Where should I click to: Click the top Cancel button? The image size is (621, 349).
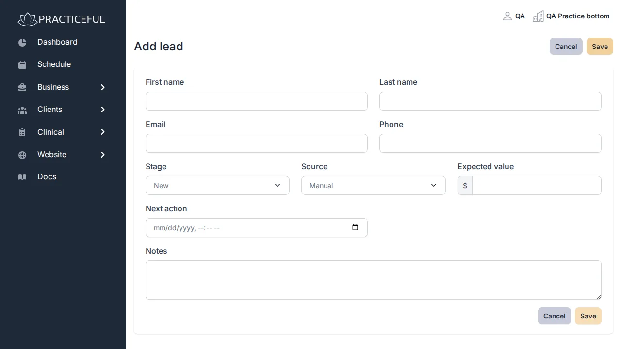click(566, 47)
